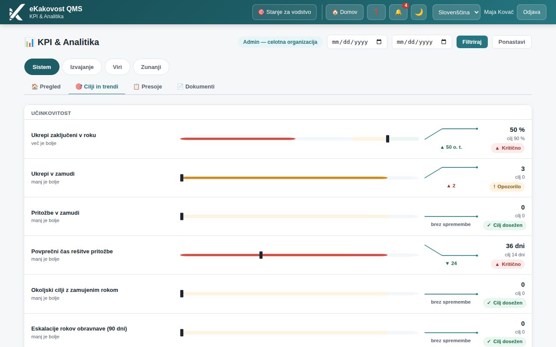Click the start date input field
Screen dimensions: 556x347
click(x=357, y=42)
